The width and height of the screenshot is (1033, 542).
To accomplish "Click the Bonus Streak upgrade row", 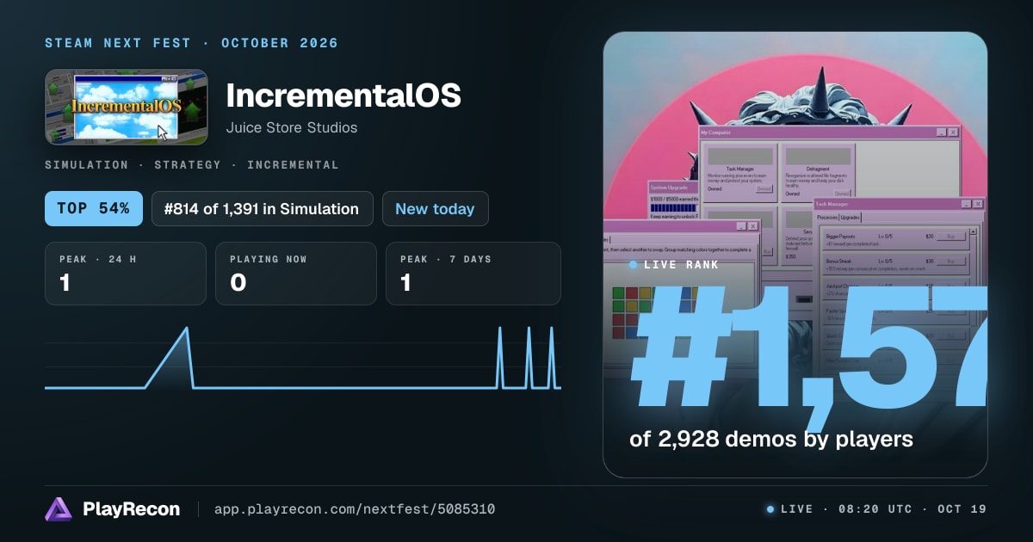I will [896, 264].
